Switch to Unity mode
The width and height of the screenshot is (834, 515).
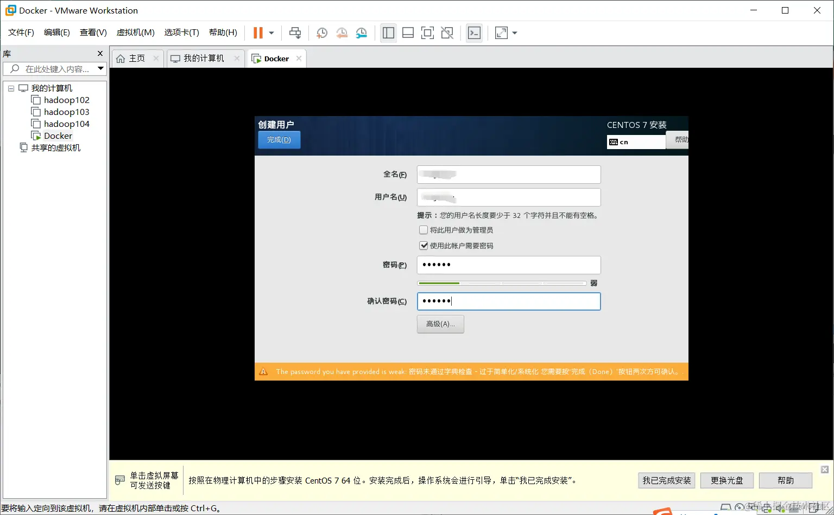click(x=447, y=33)
